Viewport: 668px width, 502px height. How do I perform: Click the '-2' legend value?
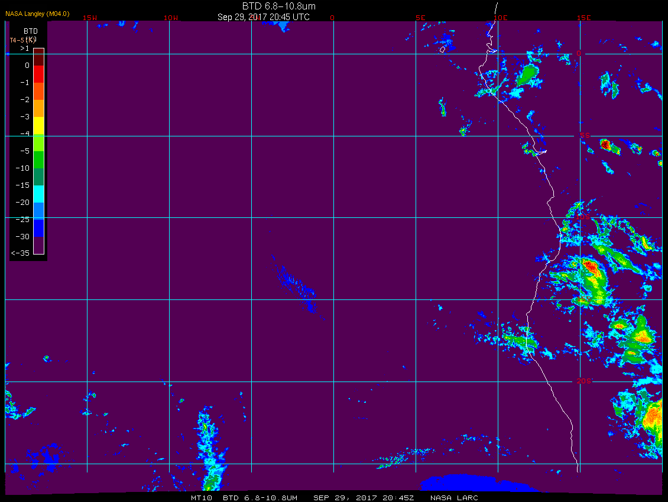pyautogui.click(x=25, y=100)
